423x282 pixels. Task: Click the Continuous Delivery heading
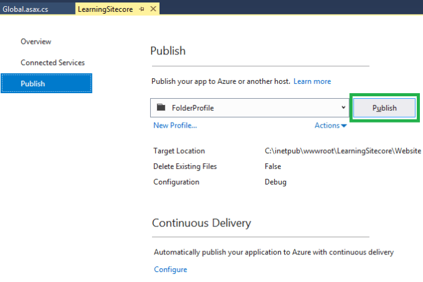(x=201, y=223)
